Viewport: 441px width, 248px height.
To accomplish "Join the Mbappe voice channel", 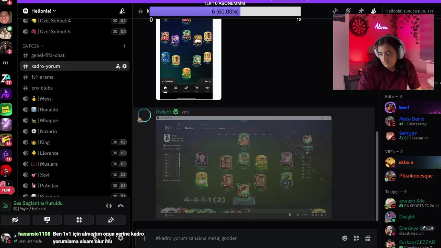I will coord(75,121).
